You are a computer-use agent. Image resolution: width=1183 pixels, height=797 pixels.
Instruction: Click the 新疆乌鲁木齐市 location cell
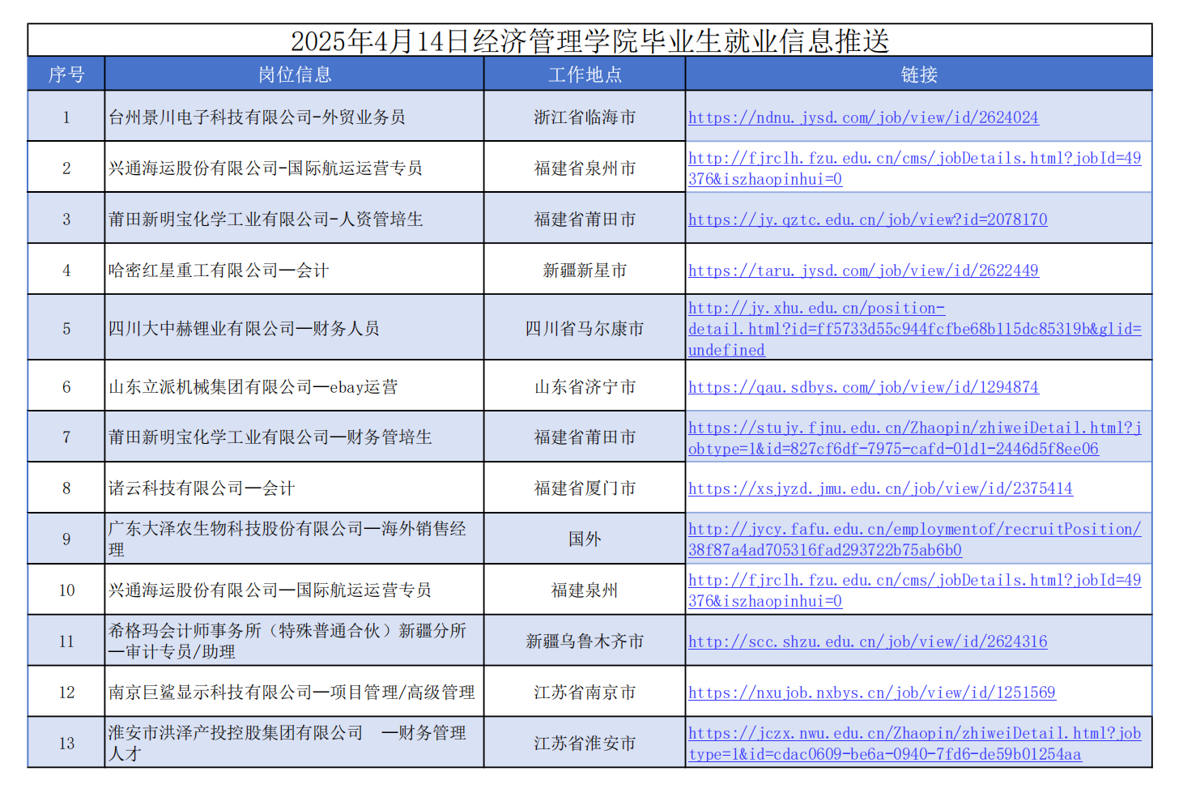pos(585,641)
